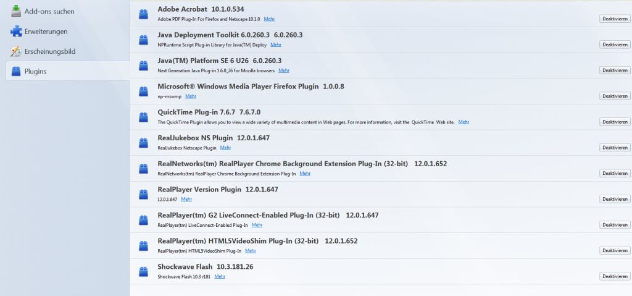Show more info for Shockwave Flash
Image resolution: width=632 pixels, height=296 pixels.
point(220,276)
